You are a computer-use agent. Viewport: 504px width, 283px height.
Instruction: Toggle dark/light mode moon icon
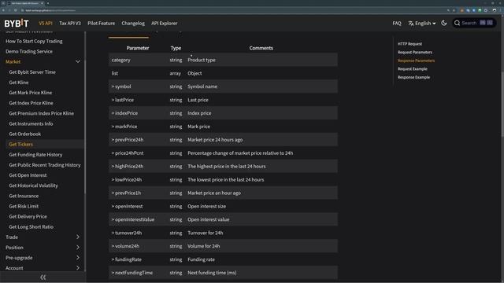pos(444,23)
